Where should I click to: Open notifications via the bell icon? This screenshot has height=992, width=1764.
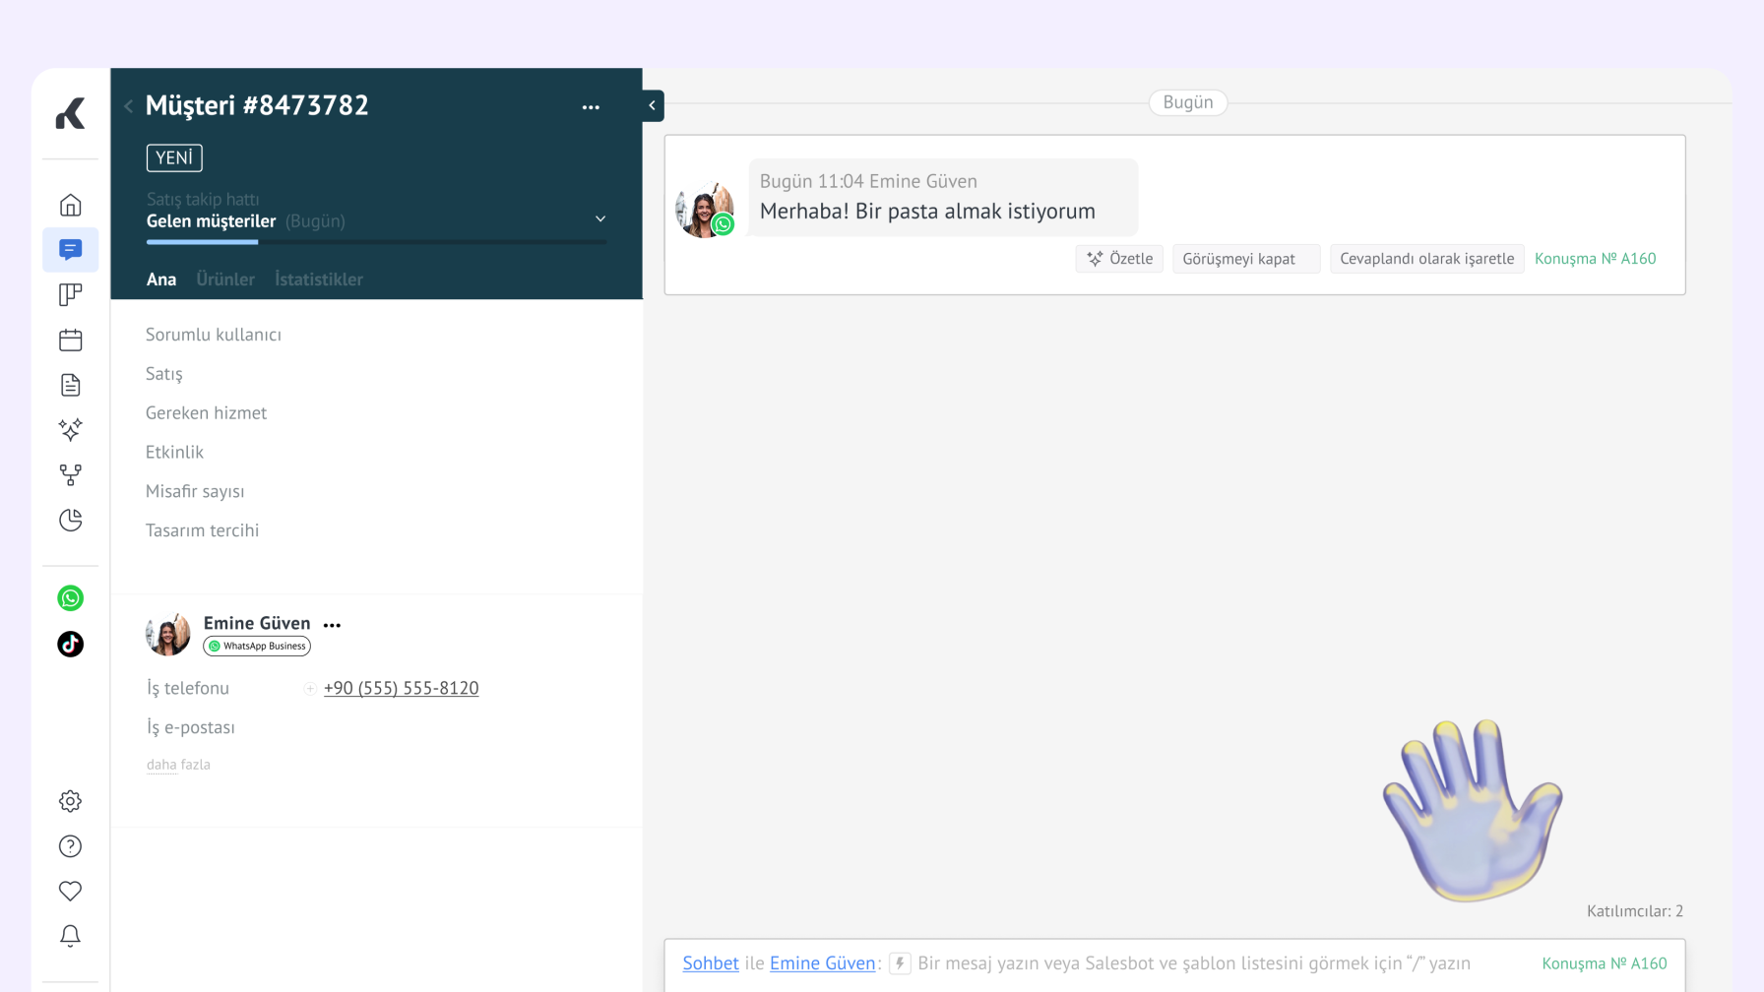[70, 936]
